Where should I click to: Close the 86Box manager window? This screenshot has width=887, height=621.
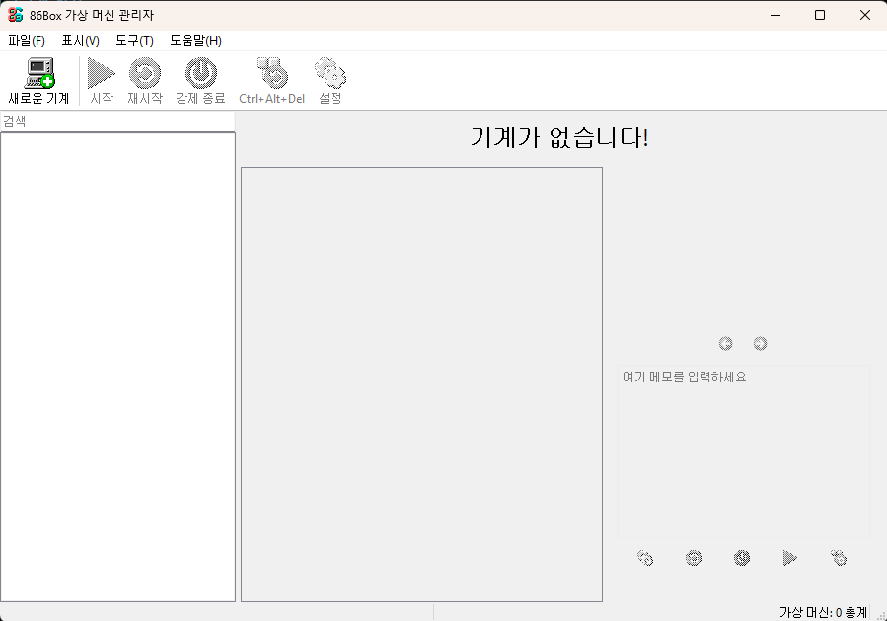coord(865,15)
